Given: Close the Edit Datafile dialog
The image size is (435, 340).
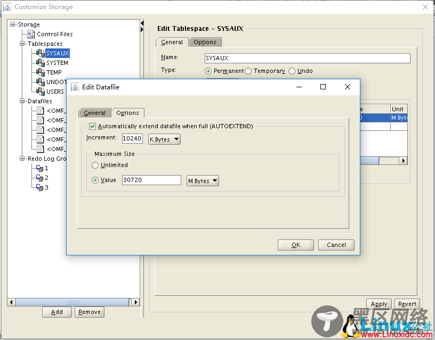Looking at the screenshot, I should 348,87.
